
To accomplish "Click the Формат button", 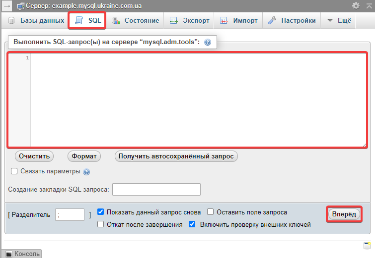I will point(84,156).
